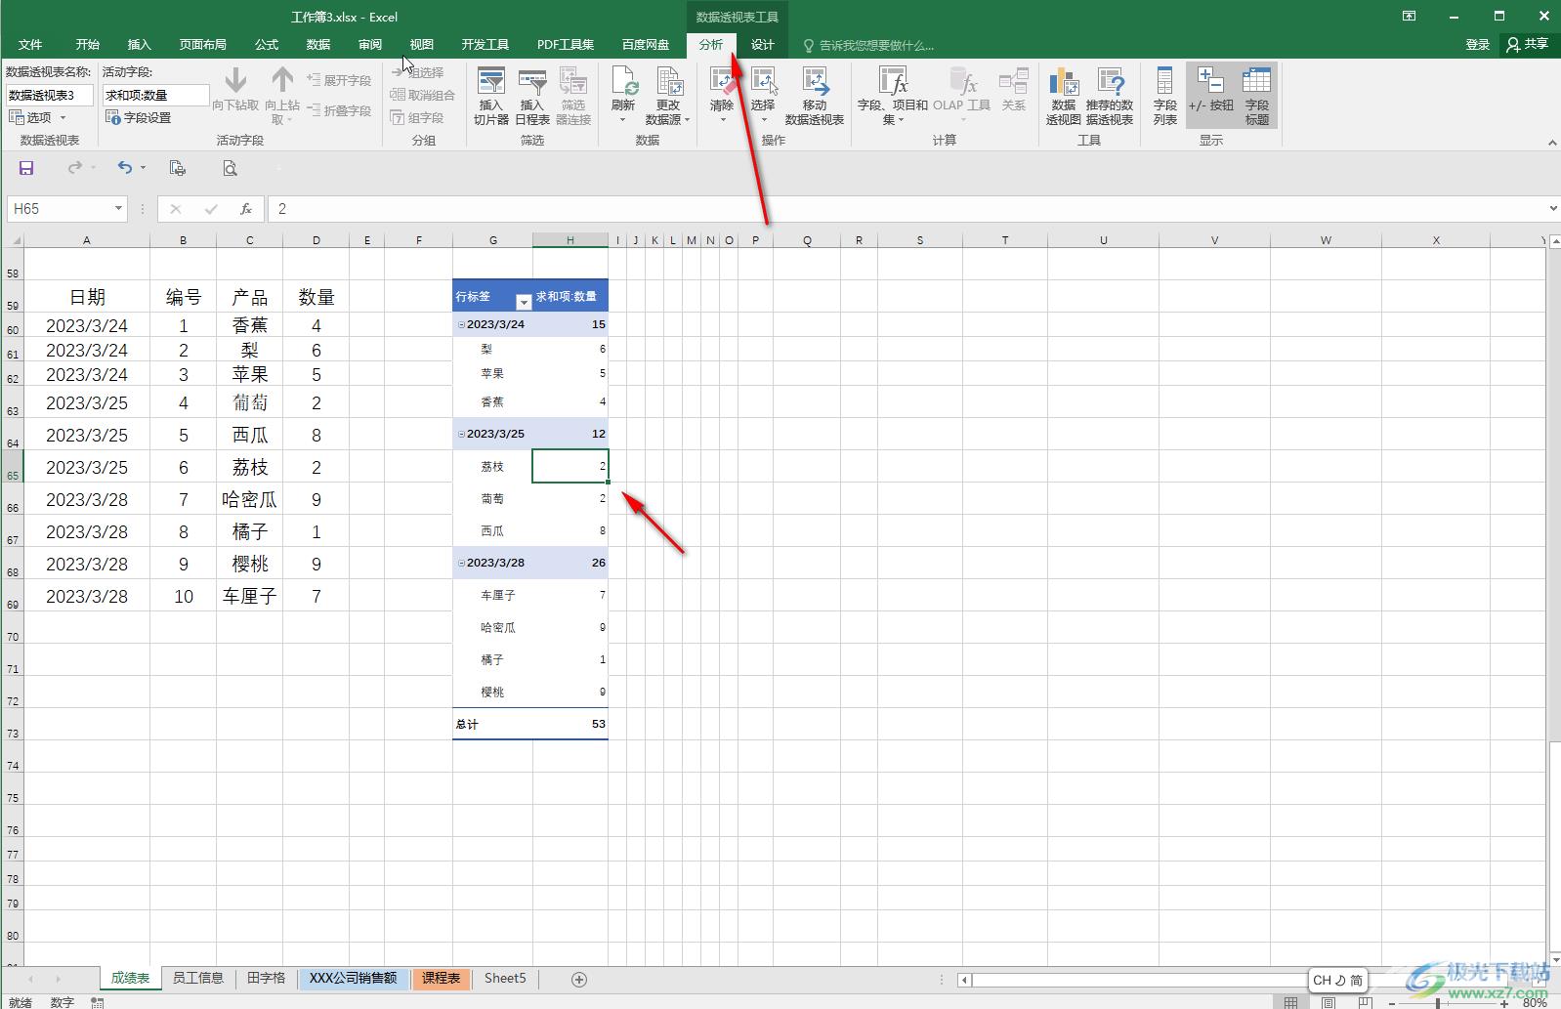Add a new sheet with plus icon
1561x1009 pixels.
click(579, 979)
